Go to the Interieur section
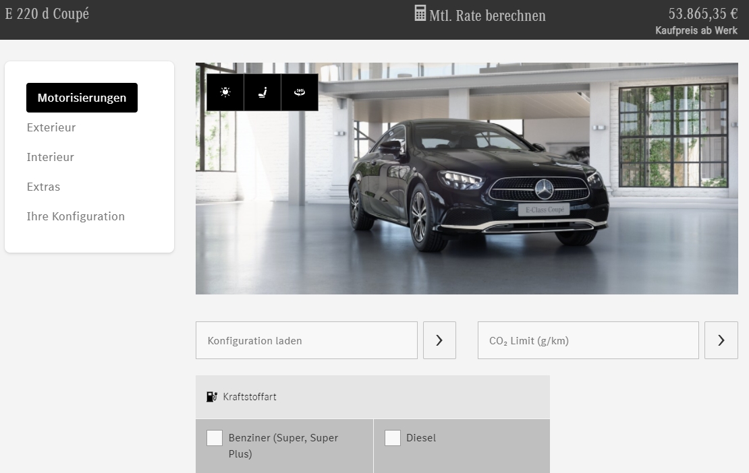749x473 pixels. [50, 157]
